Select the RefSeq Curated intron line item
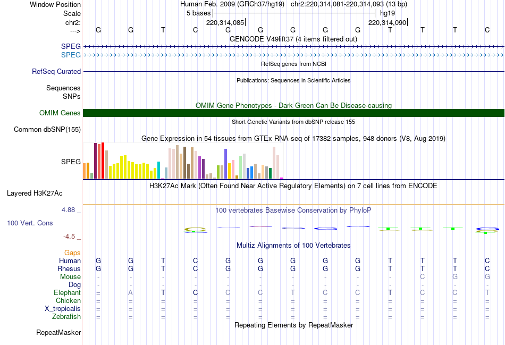Screen dimensions: 505x345 [x=294, y=72]
